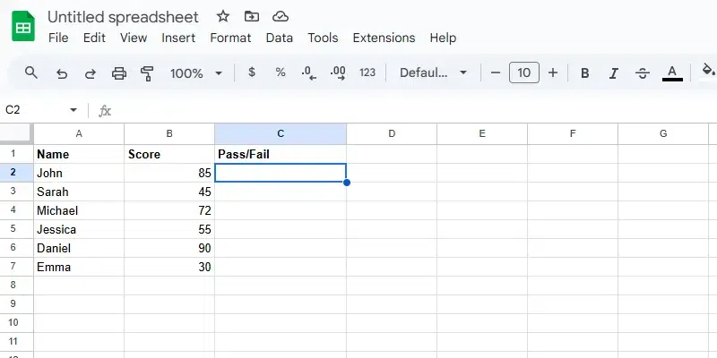Click the search menus magnifier icon
Screen dimensions: 717x358
(31, 73)
